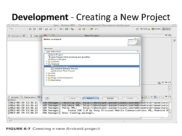This screenshot has height=136, width=182.
Task: Expand the CVS folder in wizard tree
Action: click(x=47, y=73)
